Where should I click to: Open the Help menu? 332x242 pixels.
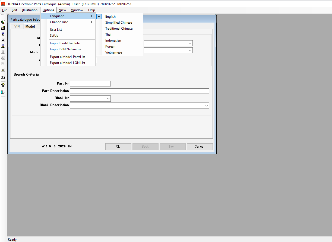pos(91,10)
